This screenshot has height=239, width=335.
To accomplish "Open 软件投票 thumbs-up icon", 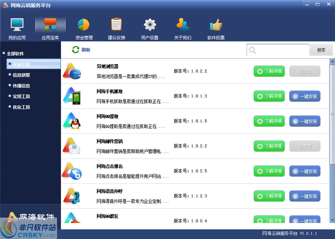I will coord(216,25).
